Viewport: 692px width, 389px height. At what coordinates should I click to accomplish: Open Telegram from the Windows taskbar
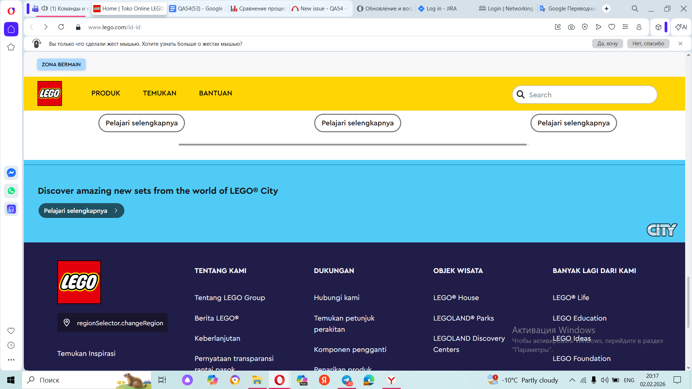click(347, 380)
